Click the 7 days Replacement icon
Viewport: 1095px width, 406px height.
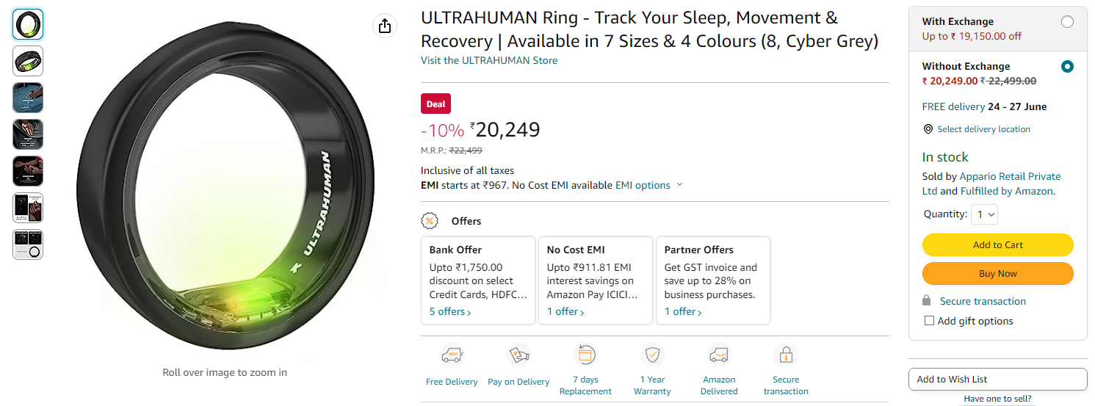[585, 355]
